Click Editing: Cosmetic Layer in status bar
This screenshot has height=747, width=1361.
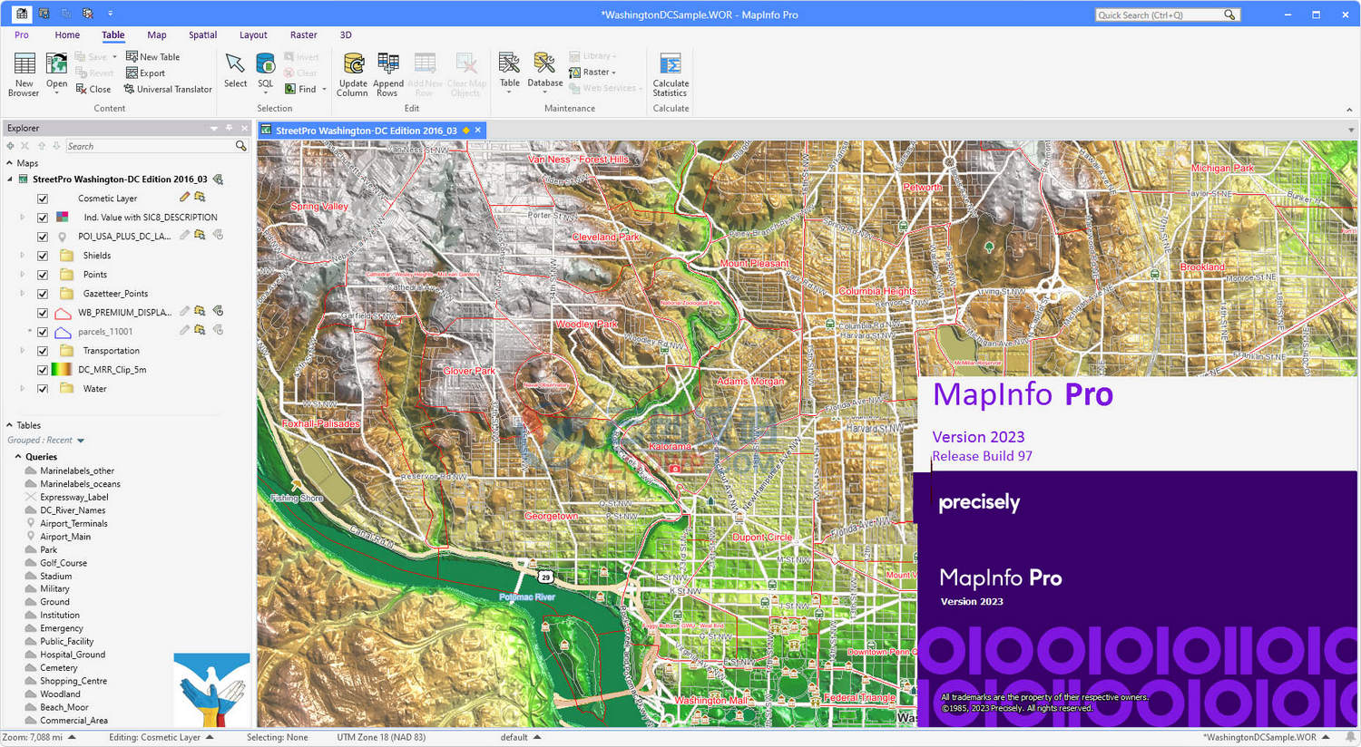coord(162,737)
